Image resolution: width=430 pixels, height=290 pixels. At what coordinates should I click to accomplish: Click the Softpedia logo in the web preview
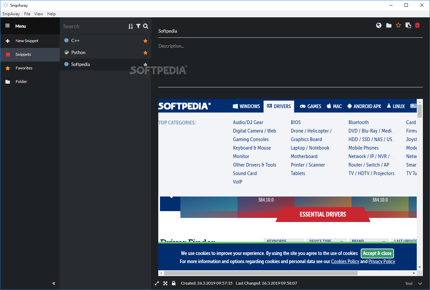click(184, 106)
